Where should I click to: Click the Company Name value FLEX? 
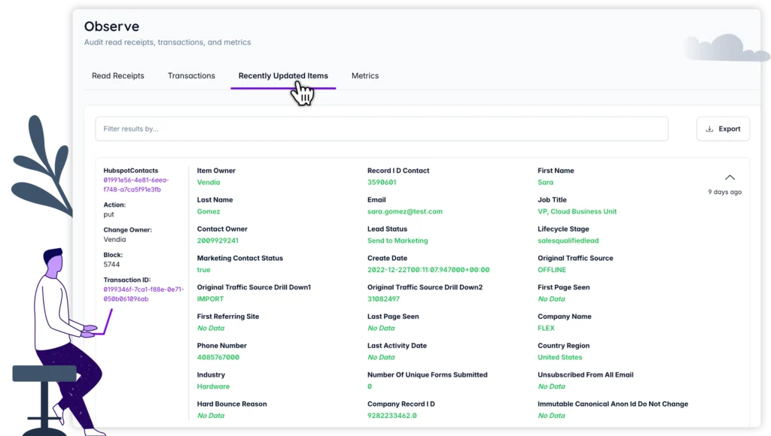click(x=546, y=329)
